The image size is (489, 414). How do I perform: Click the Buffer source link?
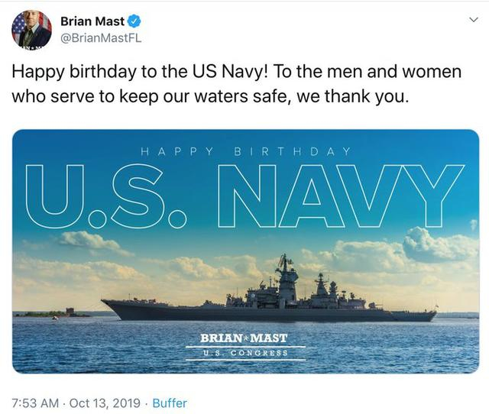click(x=170, y=403)
